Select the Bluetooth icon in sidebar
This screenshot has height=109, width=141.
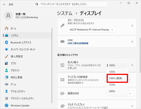6,43
